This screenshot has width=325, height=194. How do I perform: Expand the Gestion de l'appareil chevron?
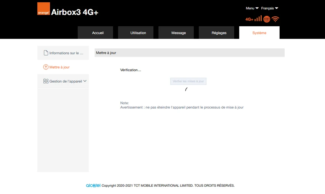[85, 81]
